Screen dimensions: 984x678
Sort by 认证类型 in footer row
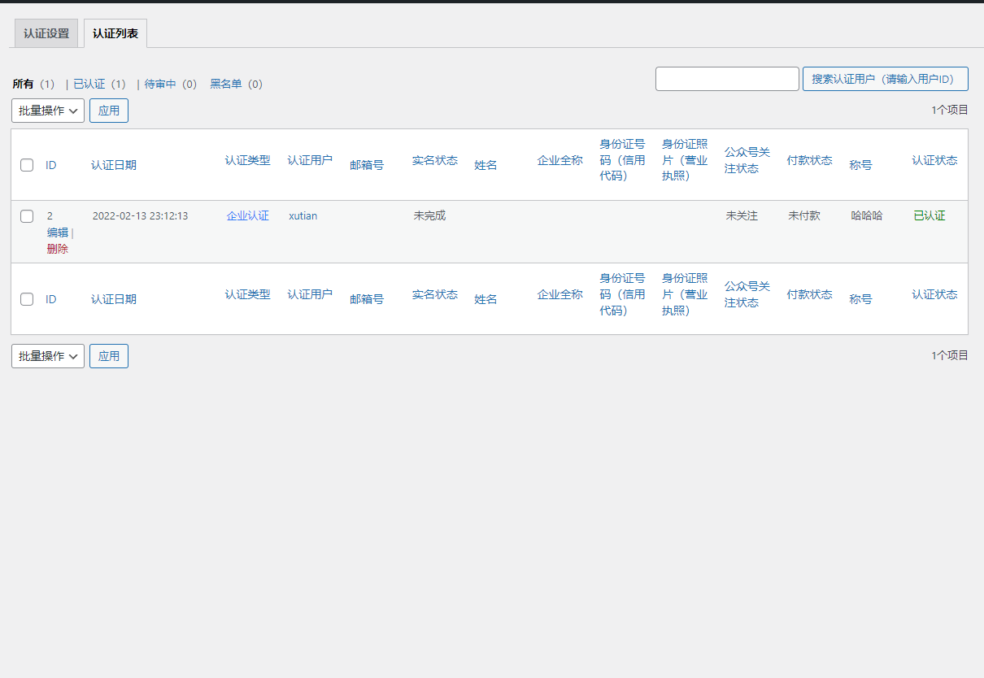(248, 294)
